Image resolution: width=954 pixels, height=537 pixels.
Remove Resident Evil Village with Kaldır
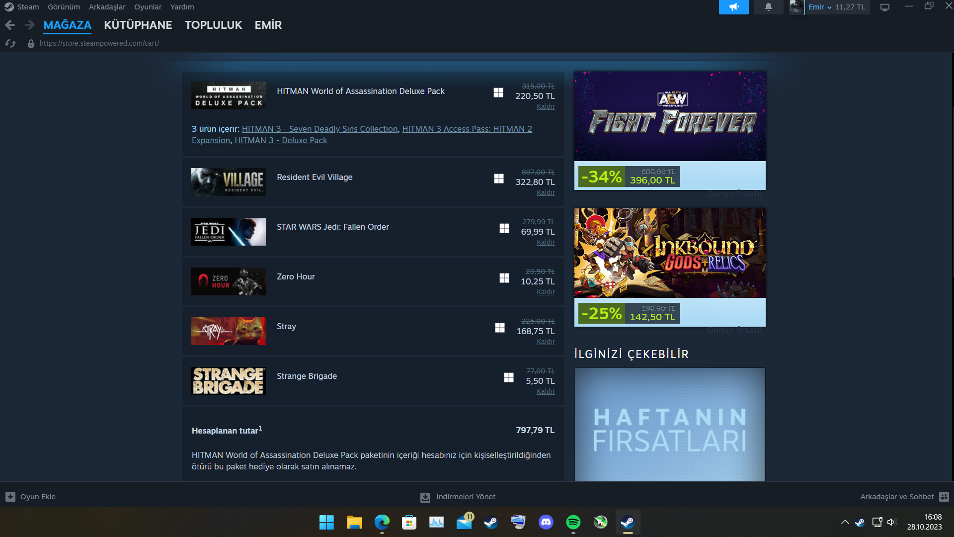545,193
